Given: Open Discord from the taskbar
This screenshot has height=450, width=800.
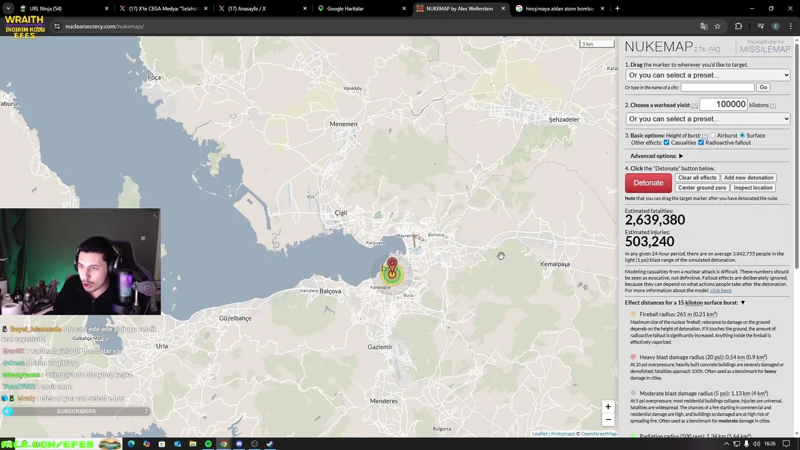Looking at the screenshot, I should tap(239, 444).
